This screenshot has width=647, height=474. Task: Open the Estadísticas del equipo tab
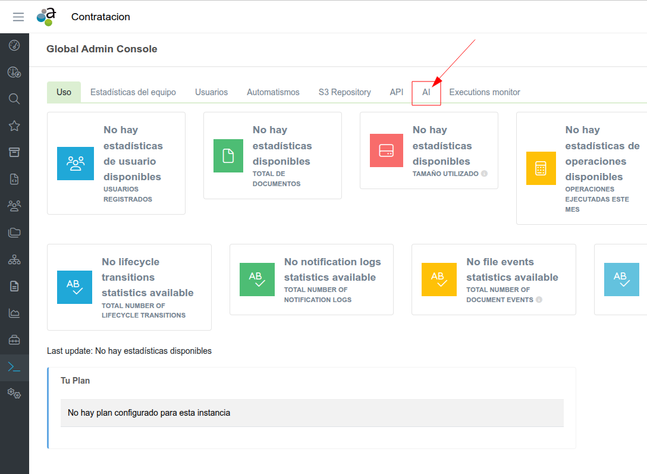[x=133, y=92]
